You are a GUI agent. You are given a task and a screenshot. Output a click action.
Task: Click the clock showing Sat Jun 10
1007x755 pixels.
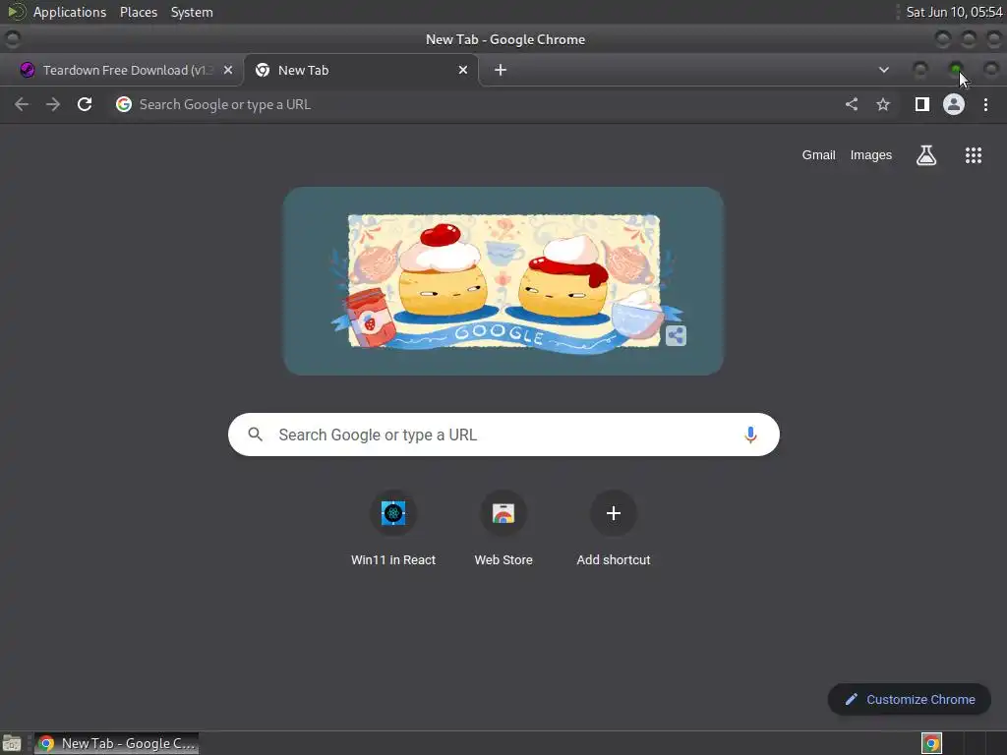[x=953, y=12]
